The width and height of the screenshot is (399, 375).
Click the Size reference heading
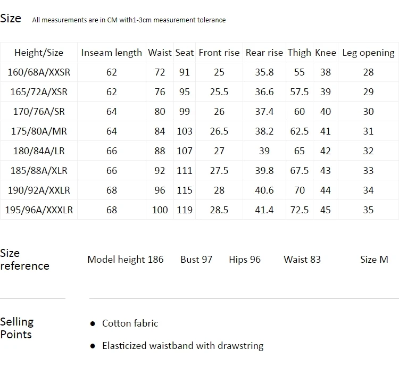coord(24,260)
